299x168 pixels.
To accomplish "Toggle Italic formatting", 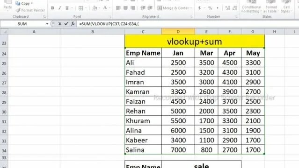I will coord(60,8).
